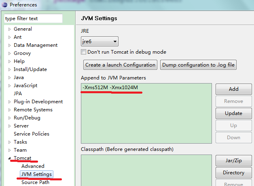Select Install/Update preferences entry
This screenshot has width=254, height=186.
(x=30, y=69)
